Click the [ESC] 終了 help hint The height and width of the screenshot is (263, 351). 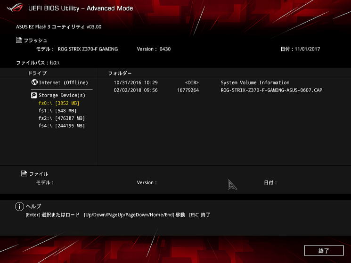[200, 214]
